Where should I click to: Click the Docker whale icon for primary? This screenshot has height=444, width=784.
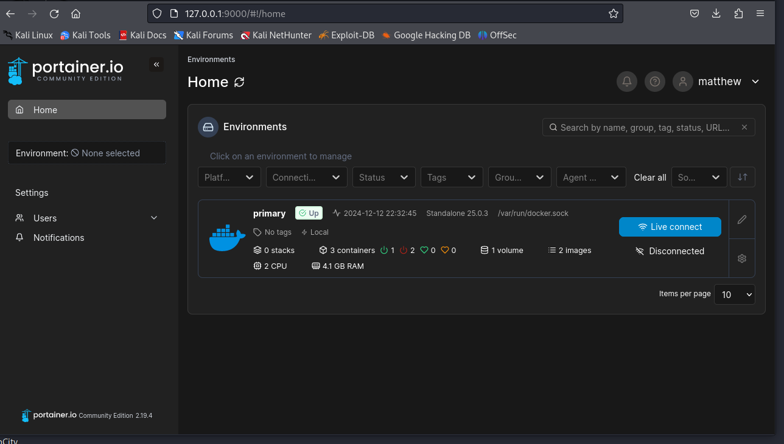(227, 238)
